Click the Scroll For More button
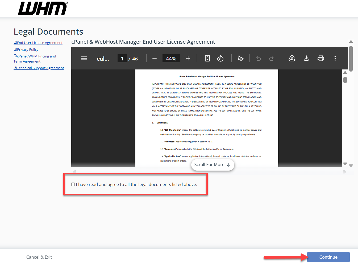The height and width of the screenshot is (264, 358). point(213,165)
